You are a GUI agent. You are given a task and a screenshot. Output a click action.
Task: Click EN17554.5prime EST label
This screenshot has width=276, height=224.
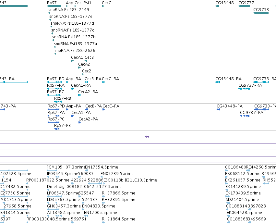pos(102,167)
